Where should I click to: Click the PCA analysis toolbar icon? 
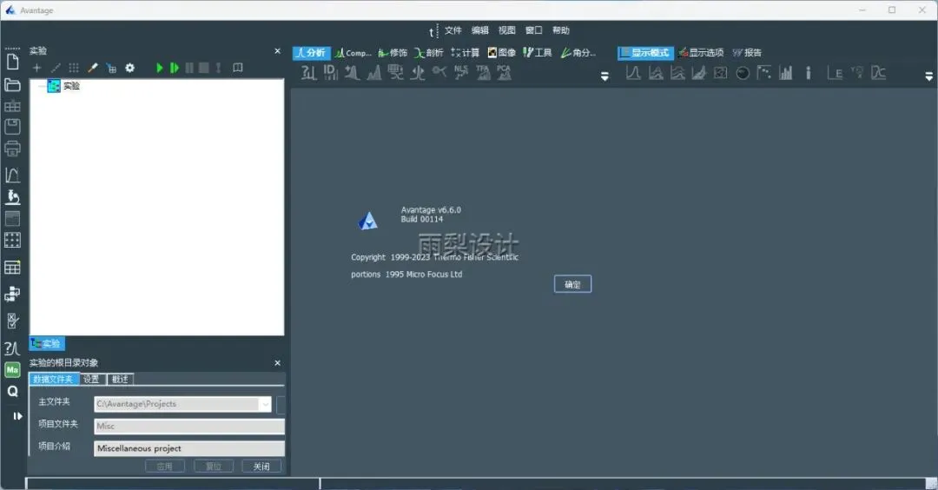[505, 72]
